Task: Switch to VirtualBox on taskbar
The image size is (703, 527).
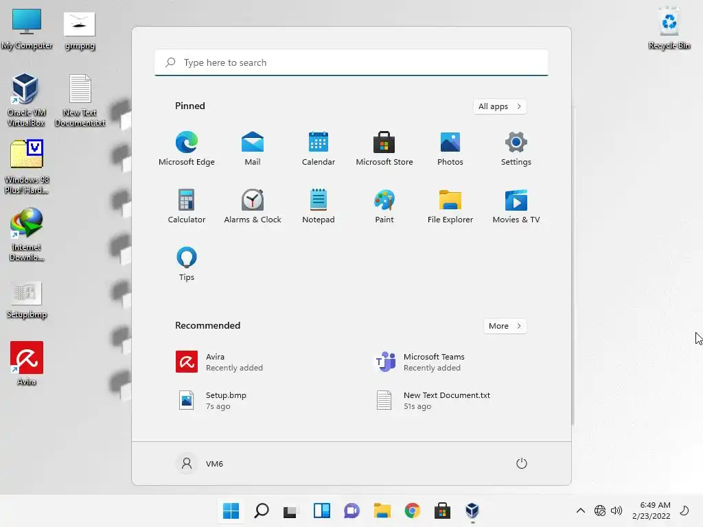Action: [x=472, y=511]
